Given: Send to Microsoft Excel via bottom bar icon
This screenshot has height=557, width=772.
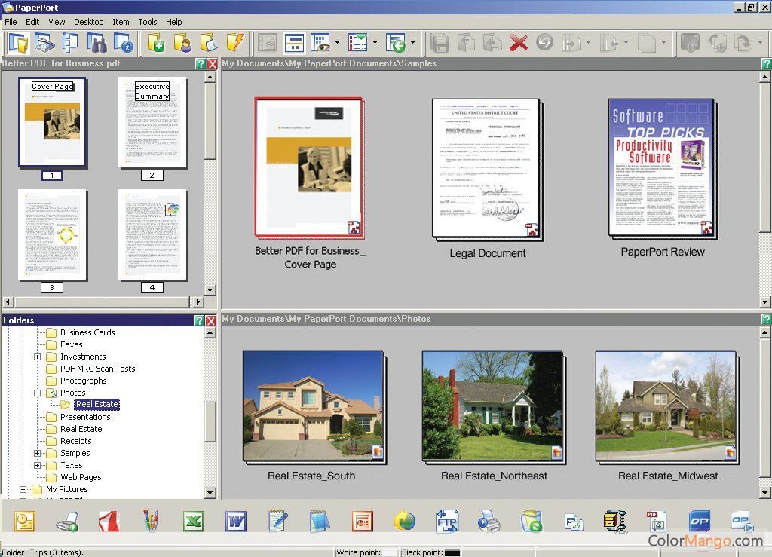Looking at the screenshot, I should (194, 521).
